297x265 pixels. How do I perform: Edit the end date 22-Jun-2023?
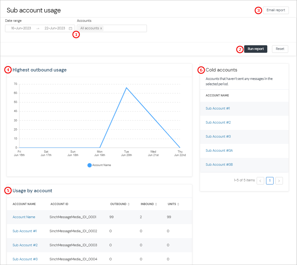pos(55,28)
